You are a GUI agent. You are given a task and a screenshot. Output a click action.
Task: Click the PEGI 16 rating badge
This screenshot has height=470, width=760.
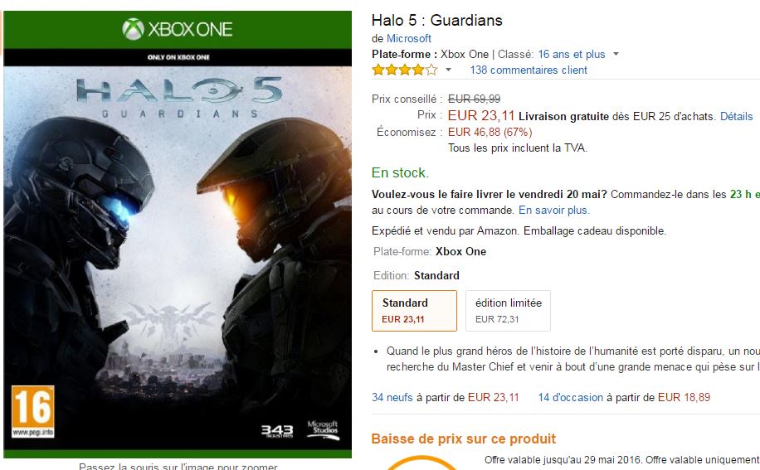(x=33, y=411)
